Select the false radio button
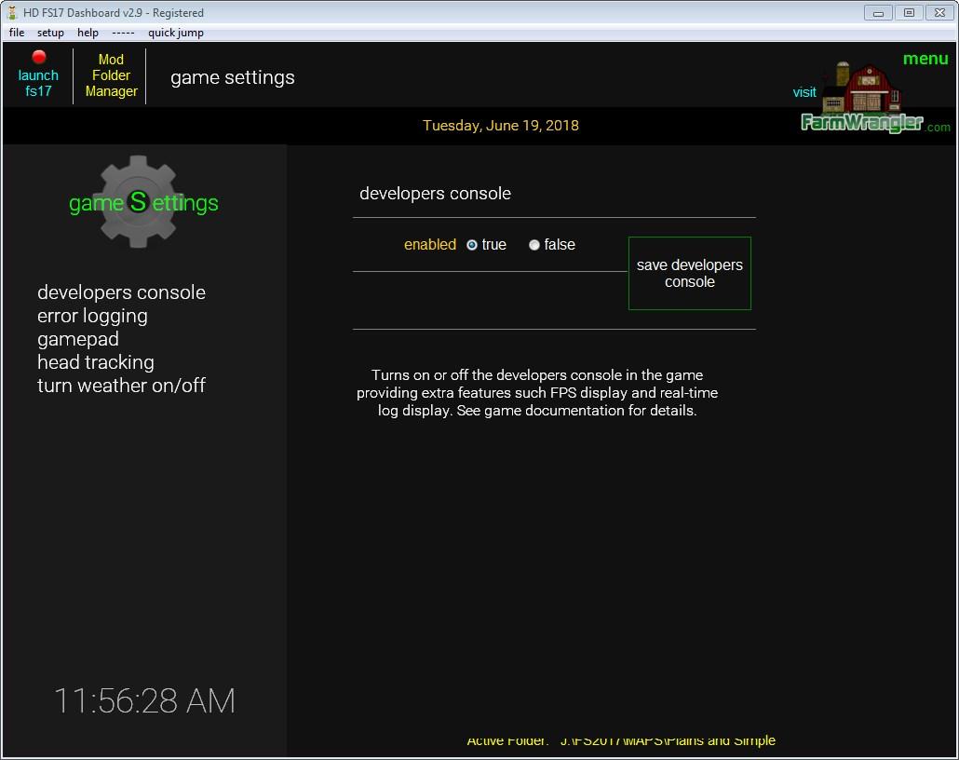 pos(534,245)
